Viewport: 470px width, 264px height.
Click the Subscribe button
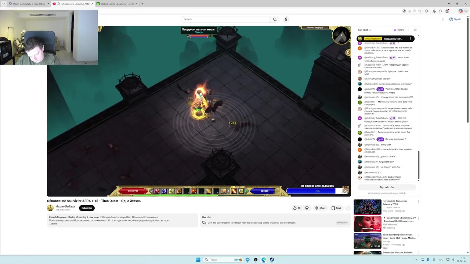pyautogui.click(x=87, y=208)
